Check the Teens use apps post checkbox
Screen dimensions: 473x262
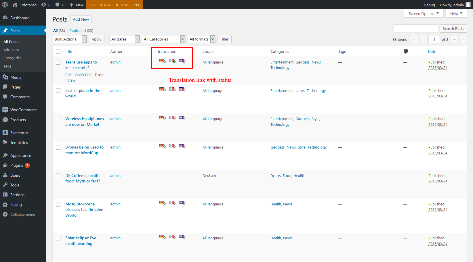[58, 62]
